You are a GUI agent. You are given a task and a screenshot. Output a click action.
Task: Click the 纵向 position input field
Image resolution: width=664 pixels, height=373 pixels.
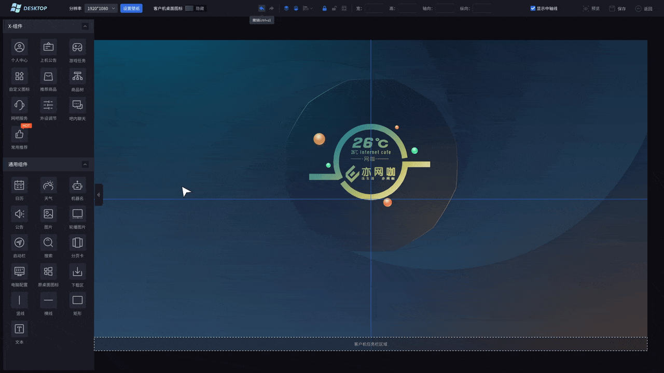pyautogui.click(x=482, y=8)
